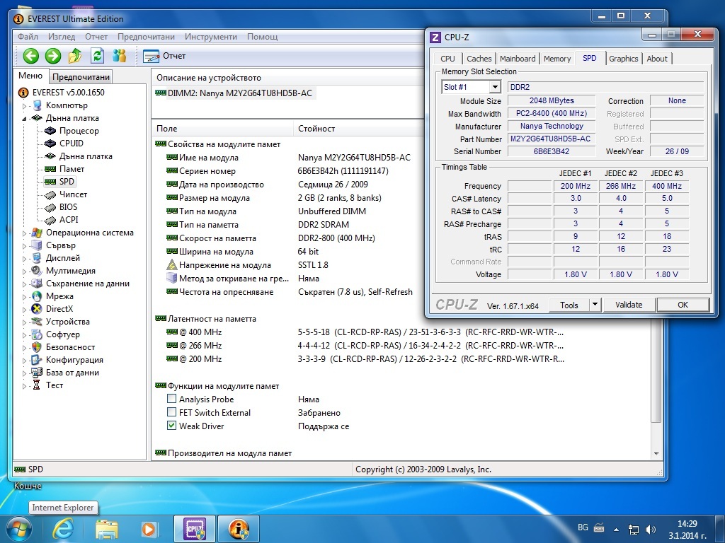The image size is (725, 543).
Task: Open Internet Explorer from the taskbar
Action: pos(63,529)
